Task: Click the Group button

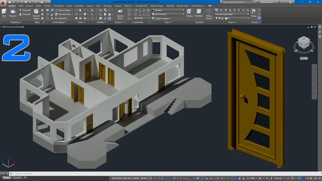Action: (254, 13)
